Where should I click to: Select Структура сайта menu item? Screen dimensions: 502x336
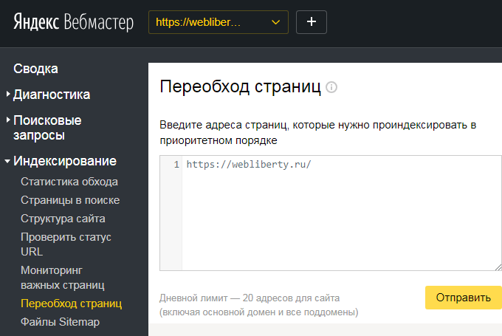point(63,219)
